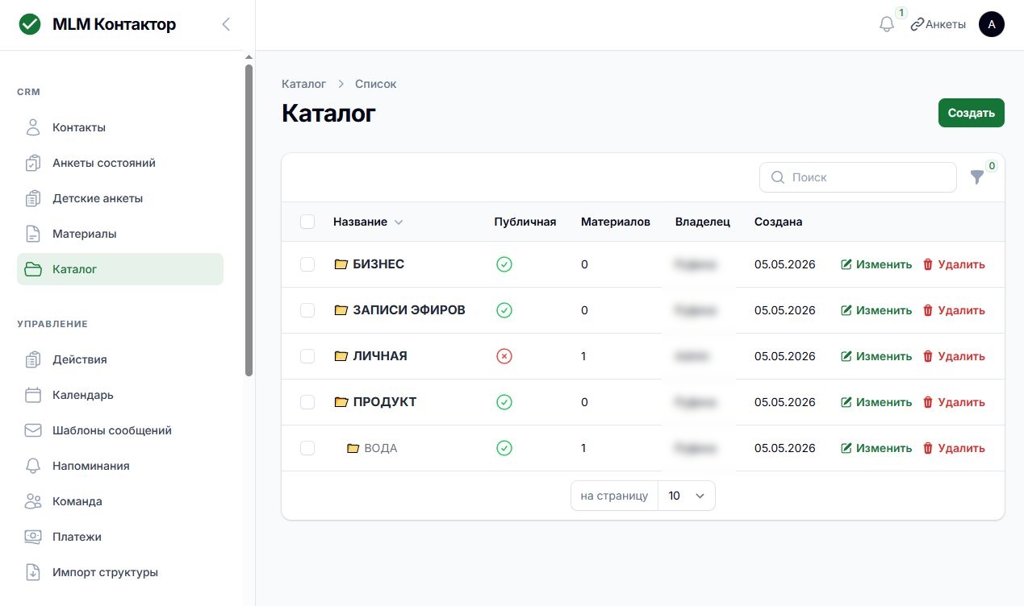Screen dimensions: 1024x606
Task: Toggle the select-all checkbox in table header
Action: pyautogui.click(x=307, y=222)
